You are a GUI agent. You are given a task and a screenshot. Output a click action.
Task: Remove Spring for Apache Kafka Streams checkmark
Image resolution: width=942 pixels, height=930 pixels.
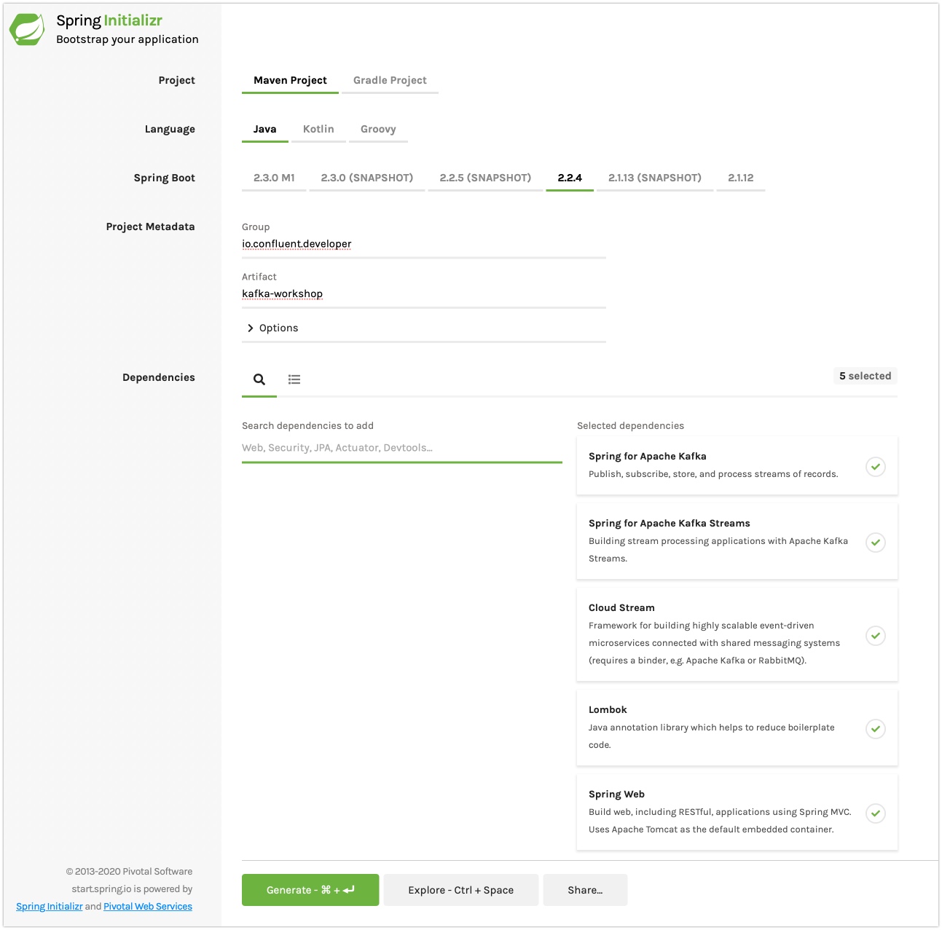tap(876, 542)
